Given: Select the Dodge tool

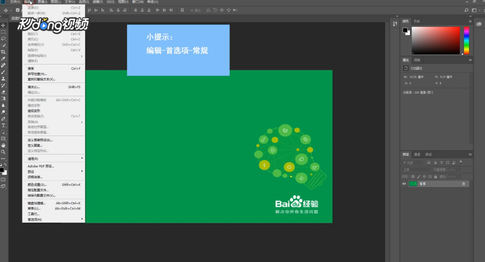Looking at the screenshot, I should (3, 112).
